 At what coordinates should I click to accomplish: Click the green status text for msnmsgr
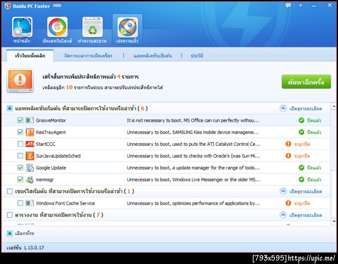coord(314,180)
